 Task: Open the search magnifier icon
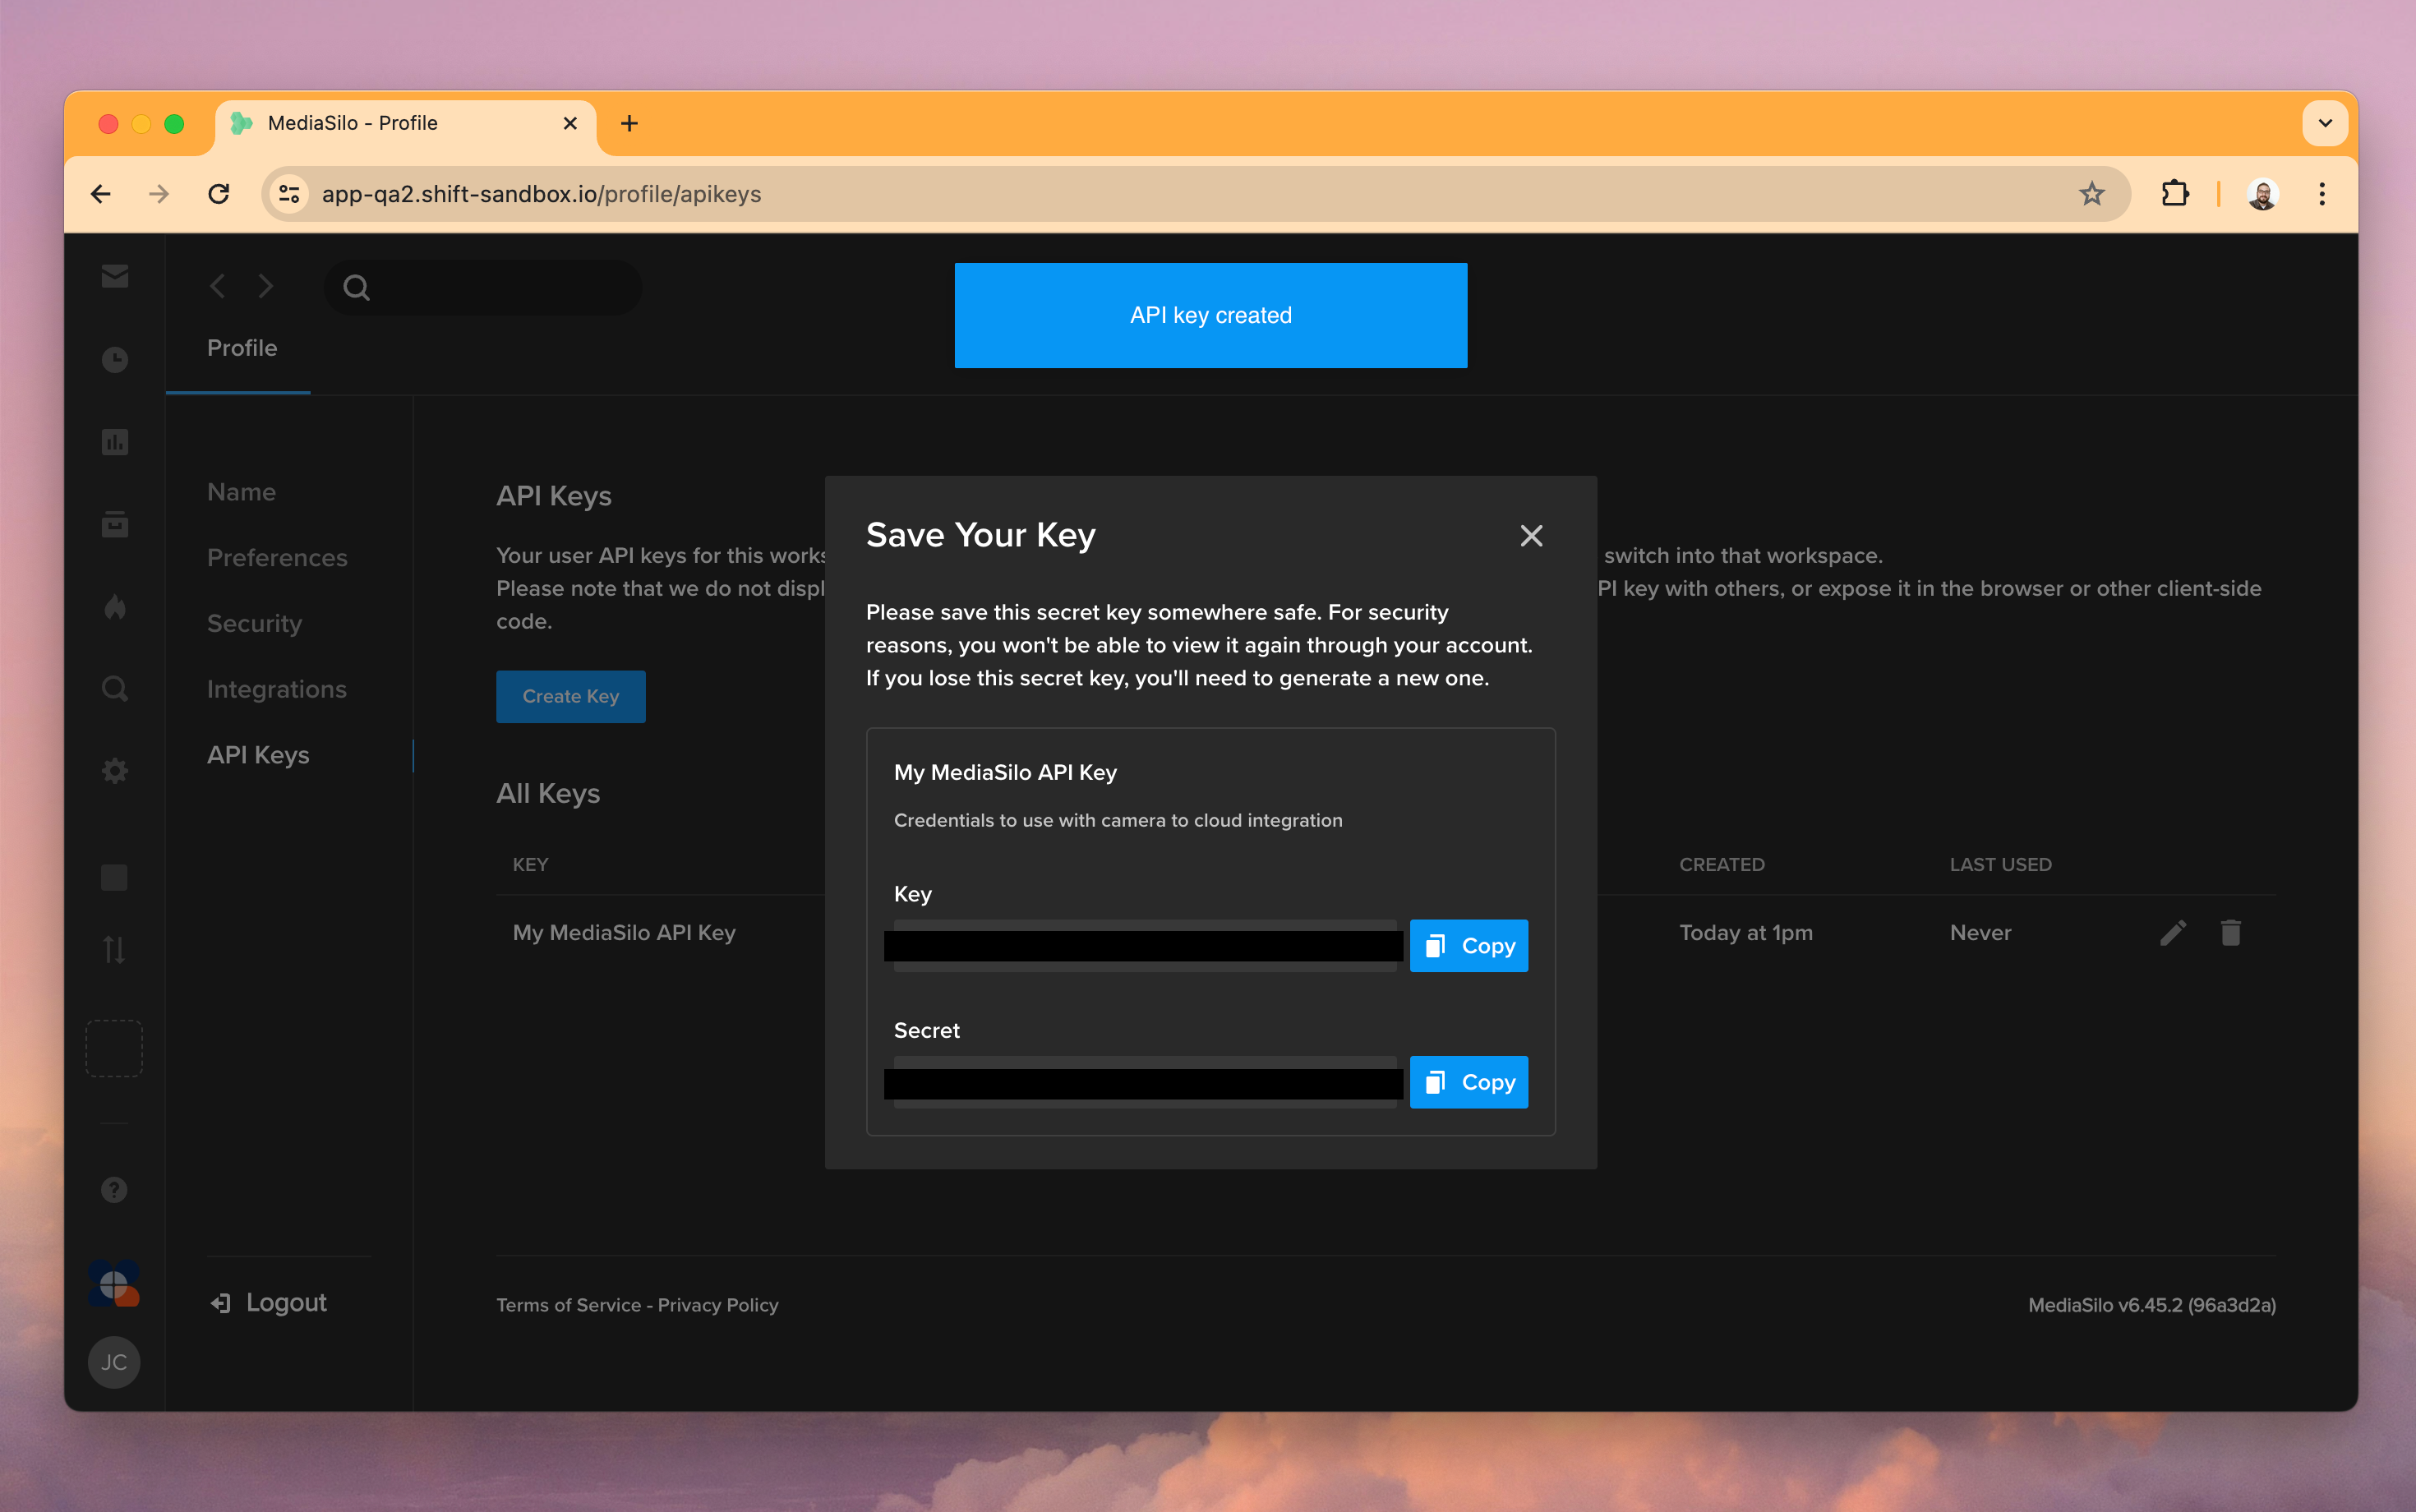click(x=114, y=688)
